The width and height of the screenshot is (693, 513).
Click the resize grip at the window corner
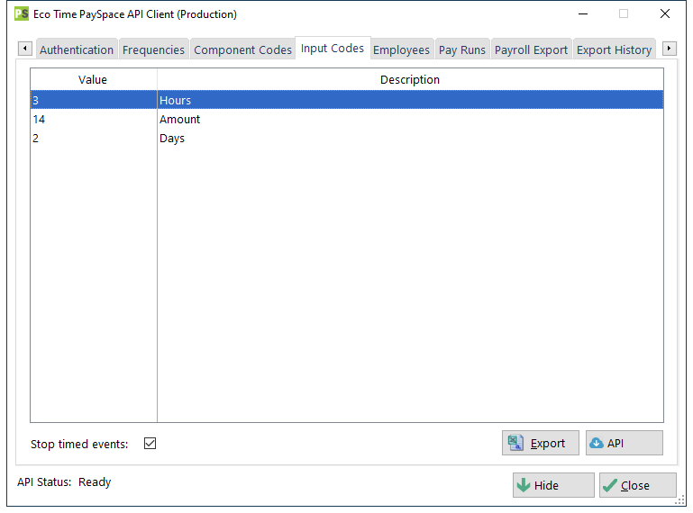[x=680, y=500]
